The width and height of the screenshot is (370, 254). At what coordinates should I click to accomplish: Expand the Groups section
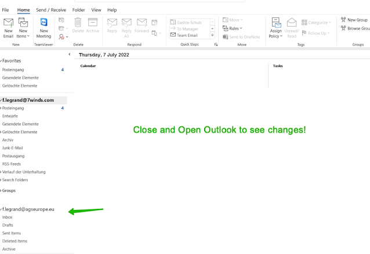(1, 191)
